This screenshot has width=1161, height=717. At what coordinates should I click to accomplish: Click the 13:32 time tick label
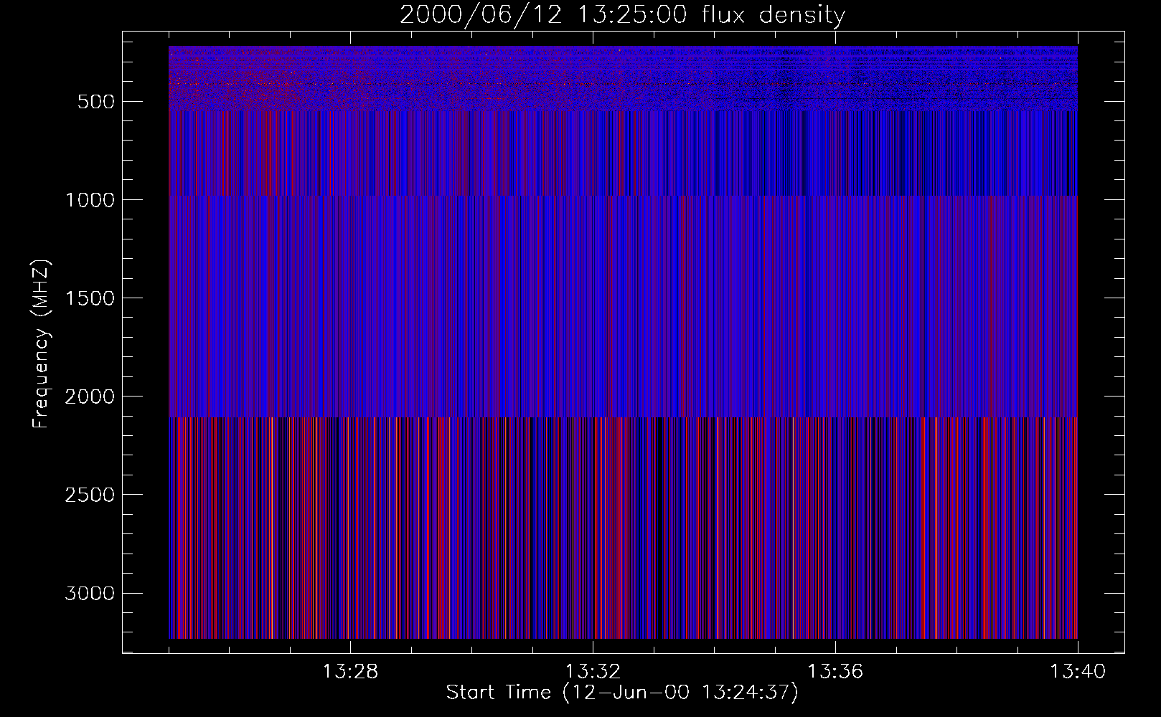[x=593, y=672]
